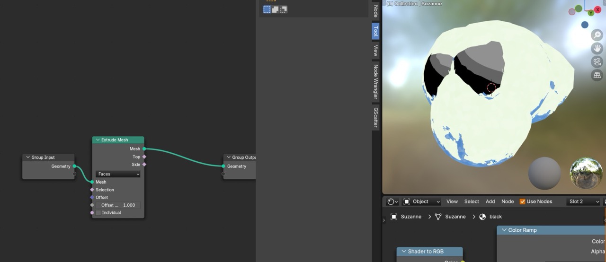Open the View menu in shader editor
The image size is (606, 262).
[452, 201]
